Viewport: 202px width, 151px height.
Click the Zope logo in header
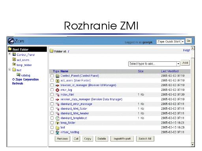16,41
